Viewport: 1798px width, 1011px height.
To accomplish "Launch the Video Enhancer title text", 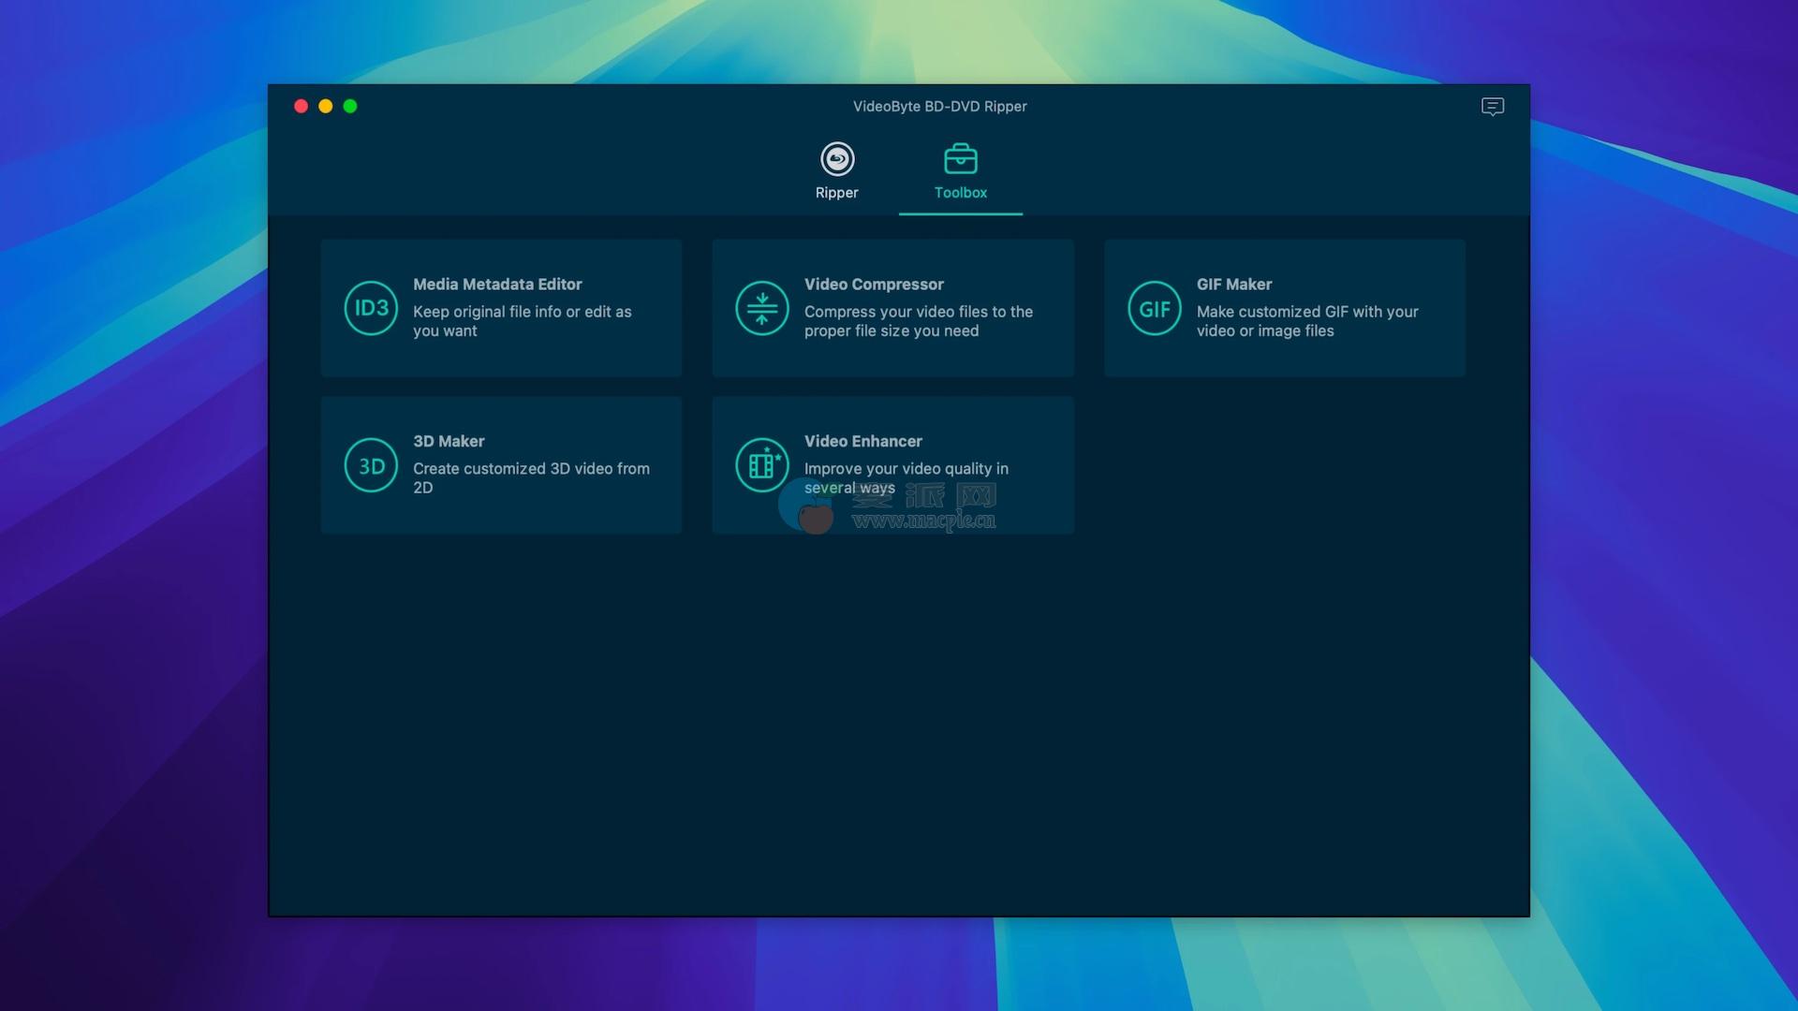I will click(862, 442).
